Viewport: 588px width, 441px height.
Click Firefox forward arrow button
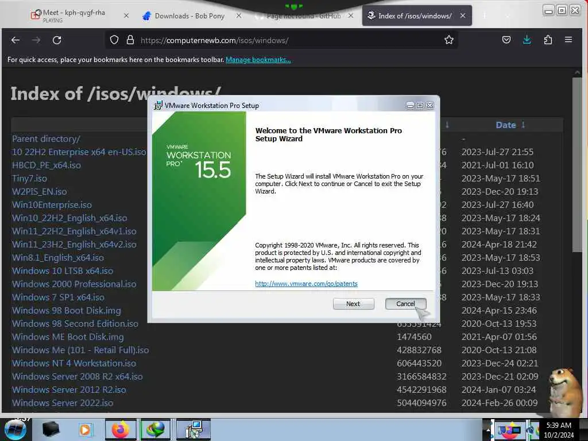[36, 40]
